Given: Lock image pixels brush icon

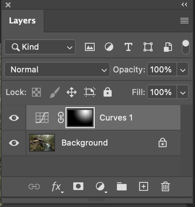Looking at the screenshot, I should pos(55,92).
